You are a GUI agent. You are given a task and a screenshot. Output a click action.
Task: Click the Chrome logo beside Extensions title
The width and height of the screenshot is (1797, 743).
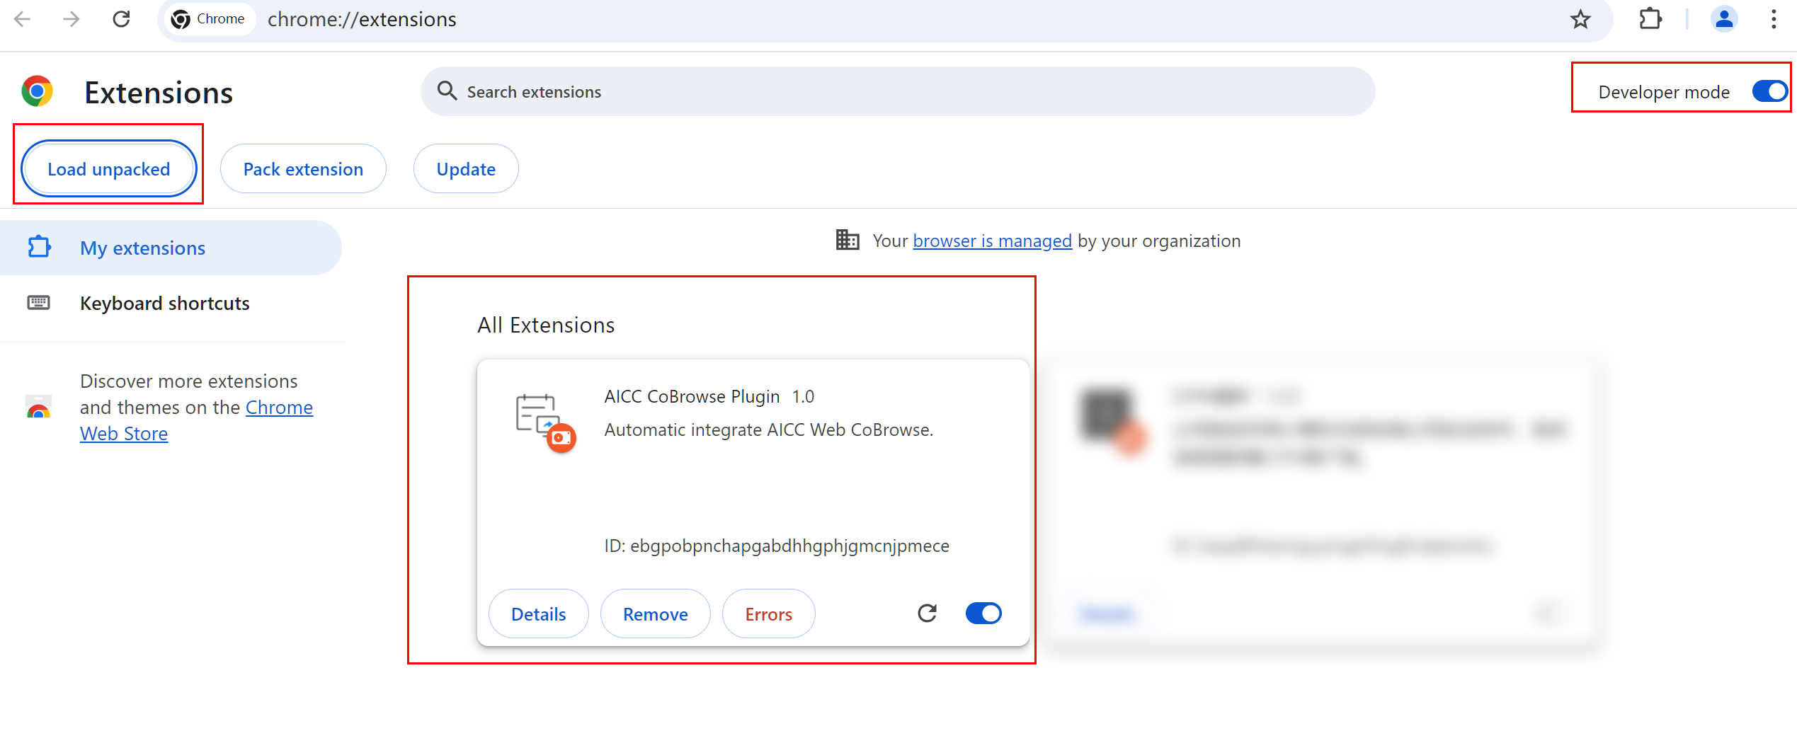(x=38, y=92)
